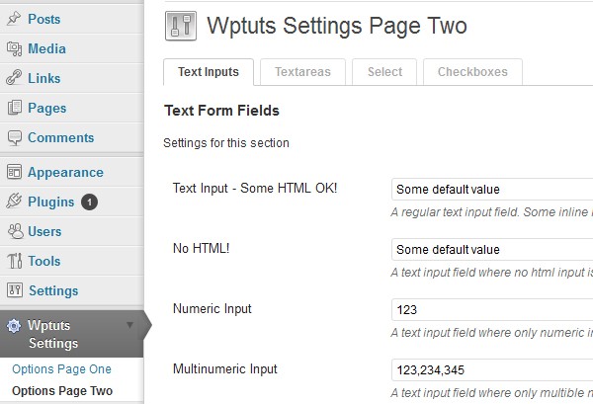This screenshot has height=404, width=593.
Task: Click the Settings sliders icon in sidebar
Action: [15, 290]
